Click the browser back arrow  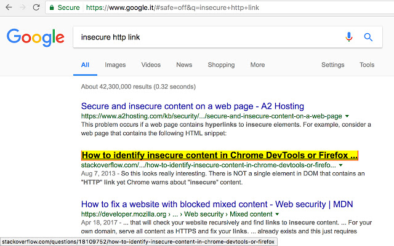pos(9,7)
